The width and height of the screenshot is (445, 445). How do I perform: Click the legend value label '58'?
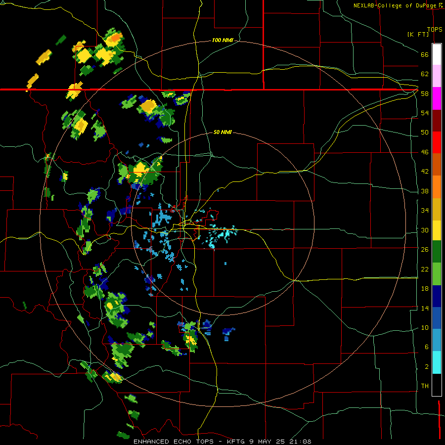425,93
